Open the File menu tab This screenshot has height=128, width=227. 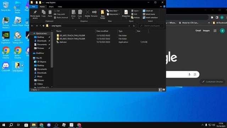click(33, 7)
